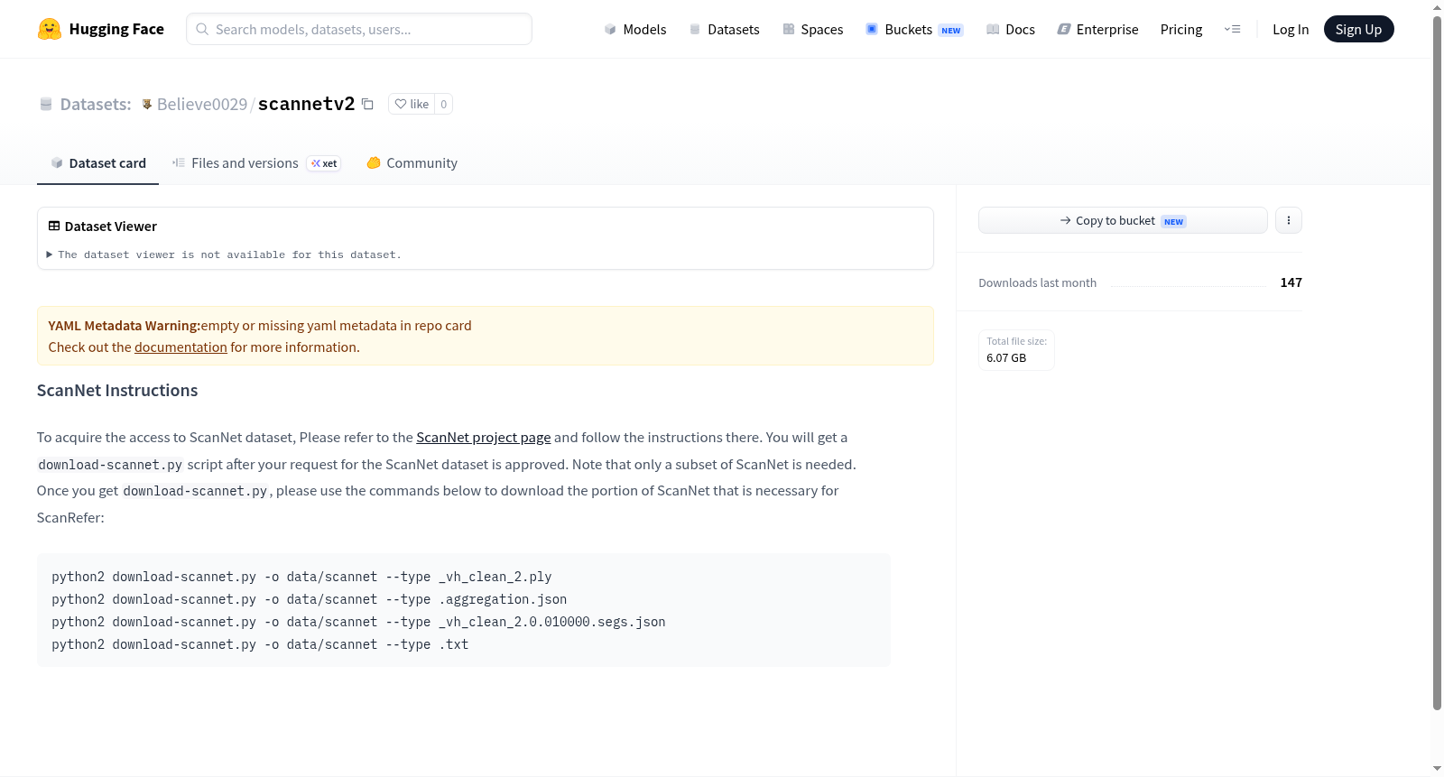The image size is (1444, 777).
Task: Click the Dataset Viewer heading
Action: tap(111, 227)
